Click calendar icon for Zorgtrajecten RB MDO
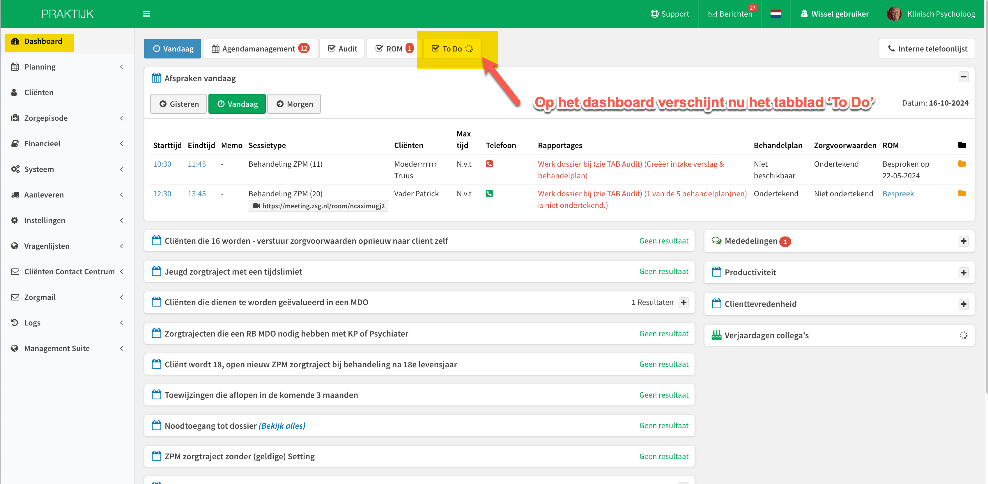Viewport: 988px width, 484px height. pos(157,334)
